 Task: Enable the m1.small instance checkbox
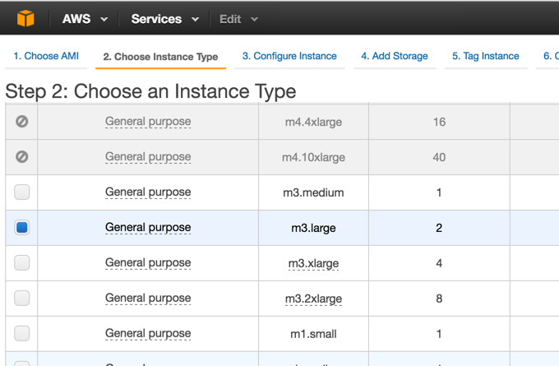pos(22,334)
